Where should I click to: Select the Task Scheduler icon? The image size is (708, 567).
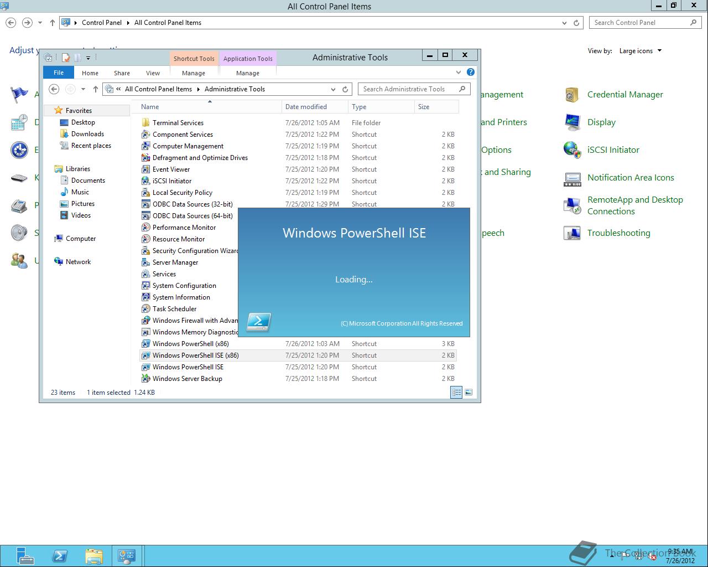pos(145,309)
